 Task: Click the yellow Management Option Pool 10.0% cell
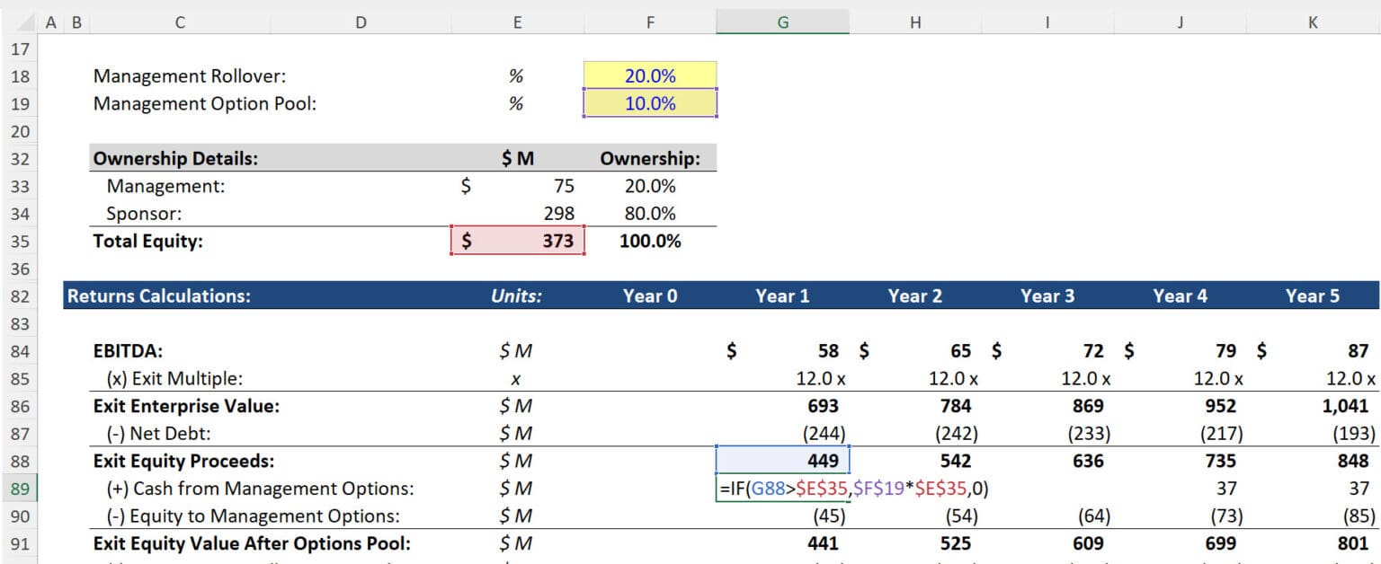[x=649, y=103]
